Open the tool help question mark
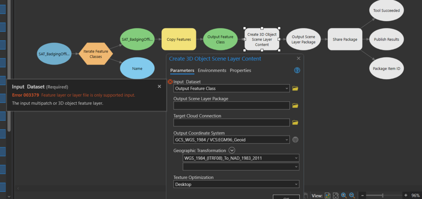Image resolution: width=422 pixels, height=199 pixels. [x=297, y=70]
